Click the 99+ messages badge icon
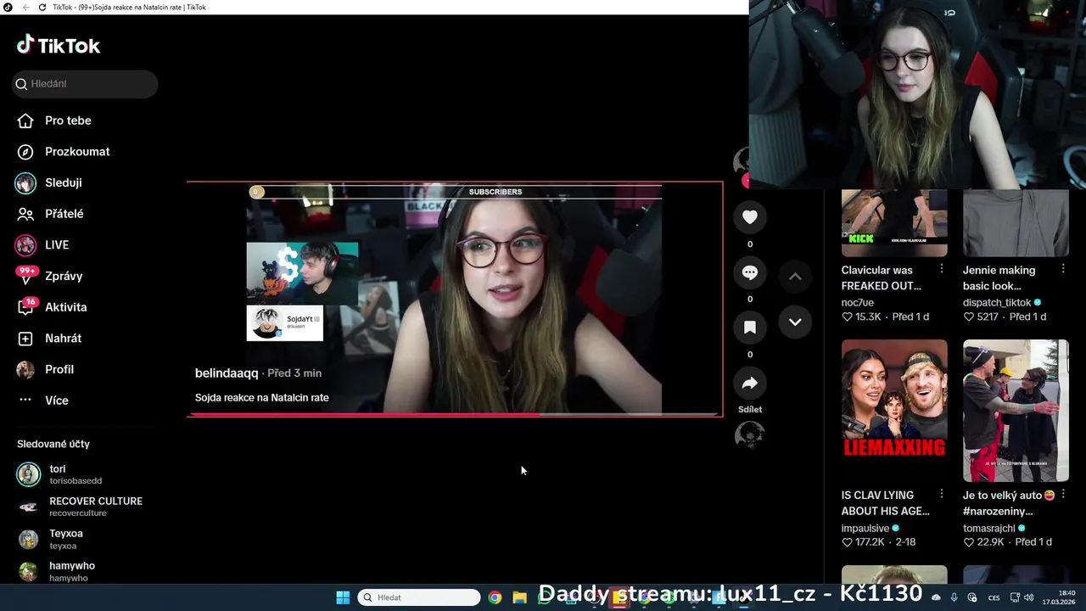 (x=26, y=275)
